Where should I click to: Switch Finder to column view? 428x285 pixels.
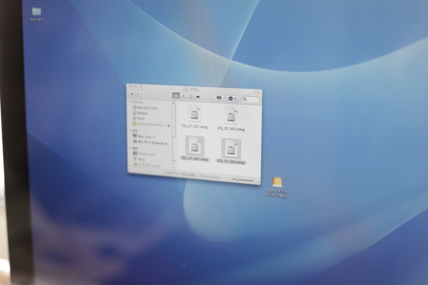click(x=190, y=97)
